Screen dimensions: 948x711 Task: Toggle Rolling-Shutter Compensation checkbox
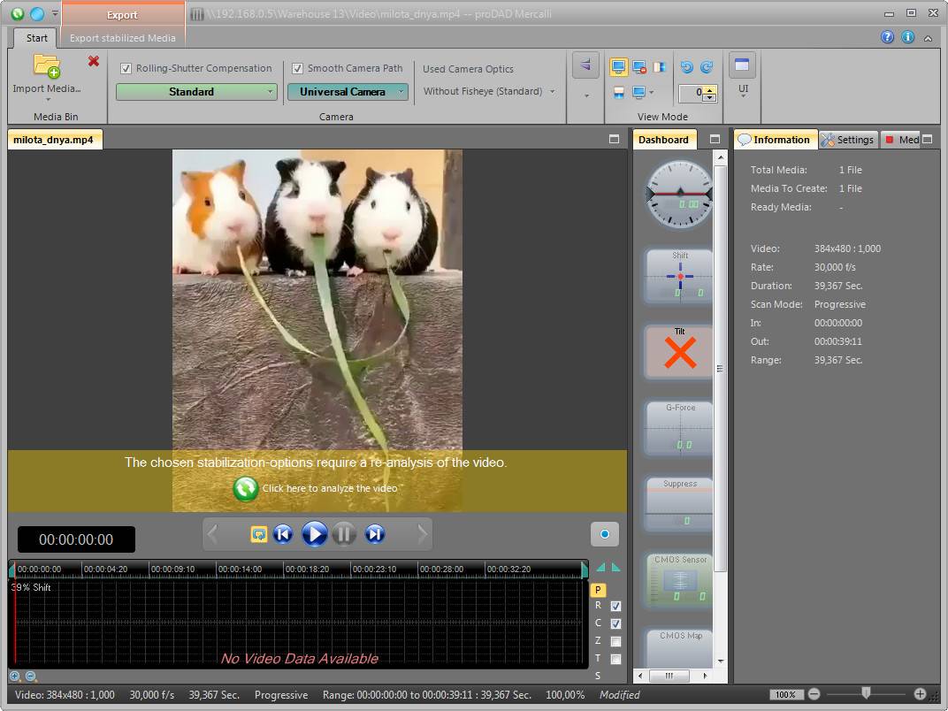(x=126, y=68)
